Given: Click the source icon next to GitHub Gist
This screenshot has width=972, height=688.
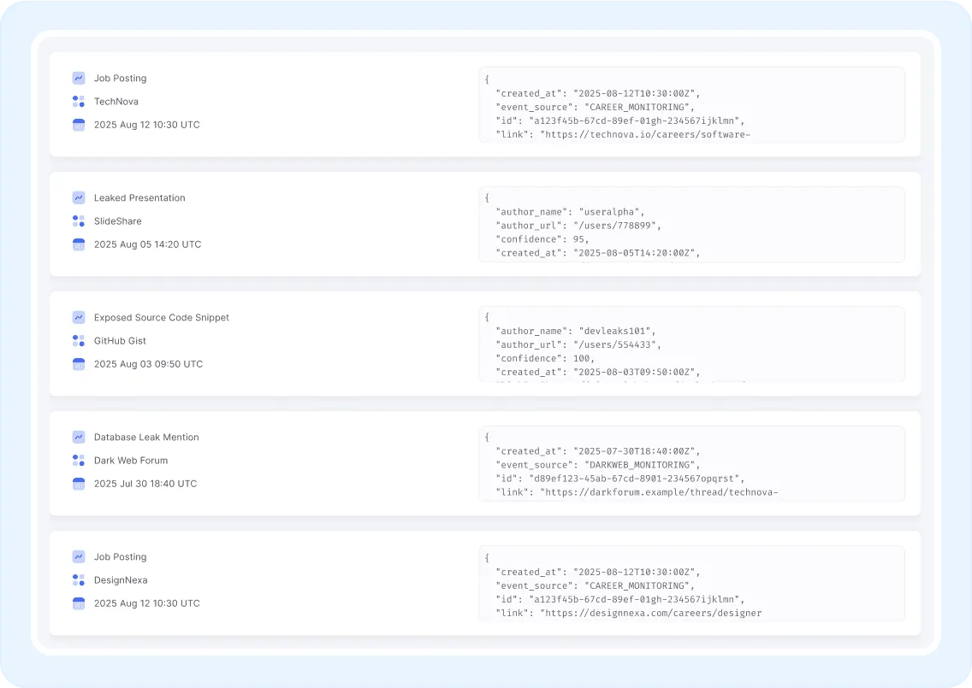Looking at the screenshot, I should pyautogui.click(x=79, y=341).
